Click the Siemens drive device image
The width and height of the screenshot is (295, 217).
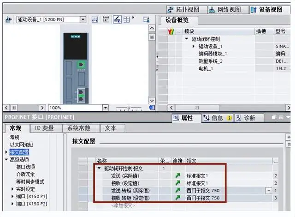pos(76,68)
